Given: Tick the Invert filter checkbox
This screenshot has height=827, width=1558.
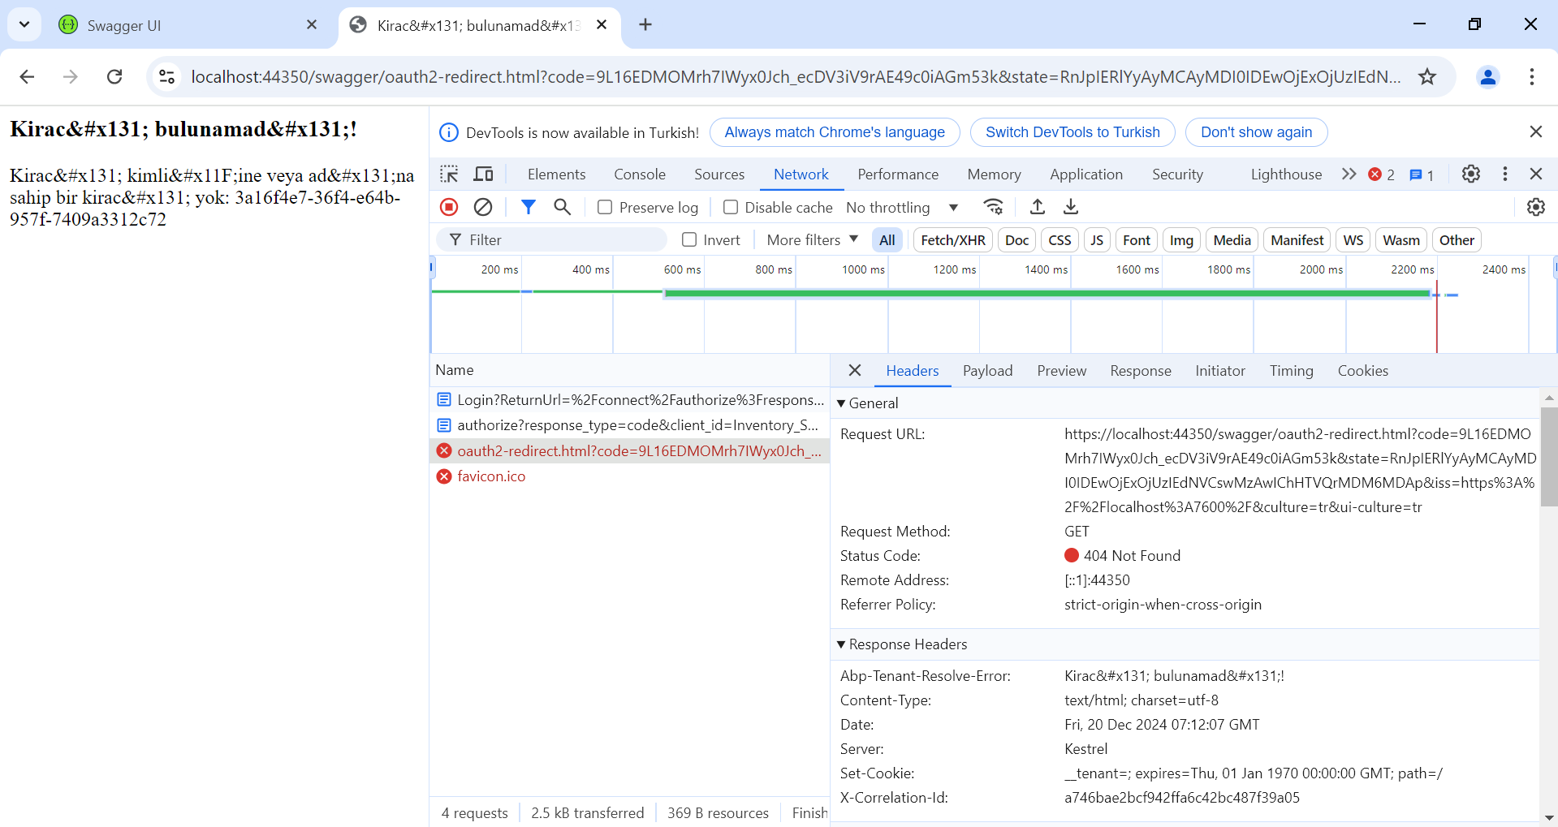Looking at the screenshot, I should pos(689,239).
